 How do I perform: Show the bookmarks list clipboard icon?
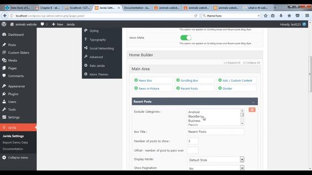pyautogui.click(x=273, y=16)
